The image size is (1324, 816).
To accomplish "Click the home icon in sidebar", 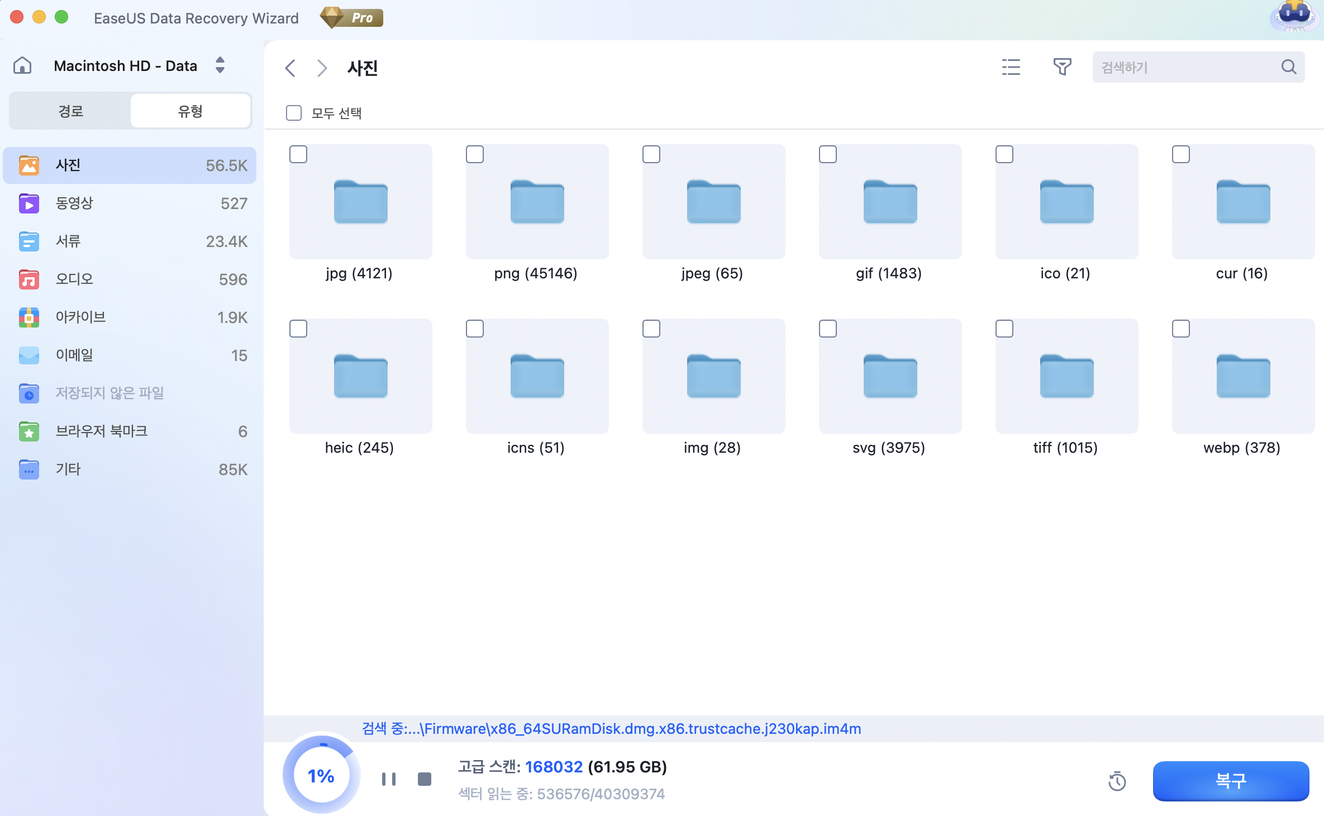I will [x=22, y=65].
